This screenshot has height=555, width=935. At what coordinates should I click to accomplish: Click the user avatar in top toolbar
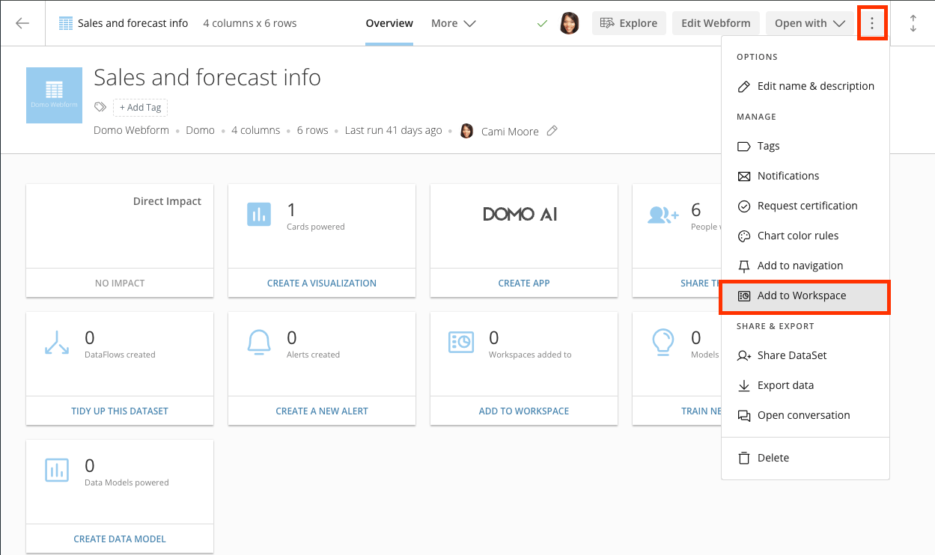pos(569,23)
